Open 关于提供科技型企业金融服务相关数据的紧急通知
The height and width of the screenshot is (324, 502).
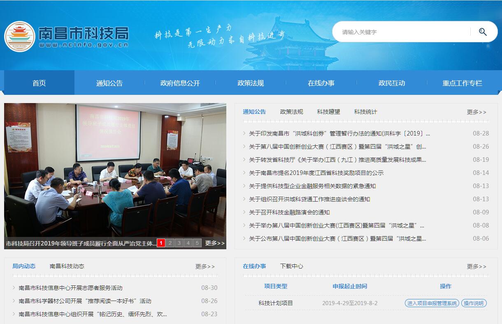pos(312,186)
